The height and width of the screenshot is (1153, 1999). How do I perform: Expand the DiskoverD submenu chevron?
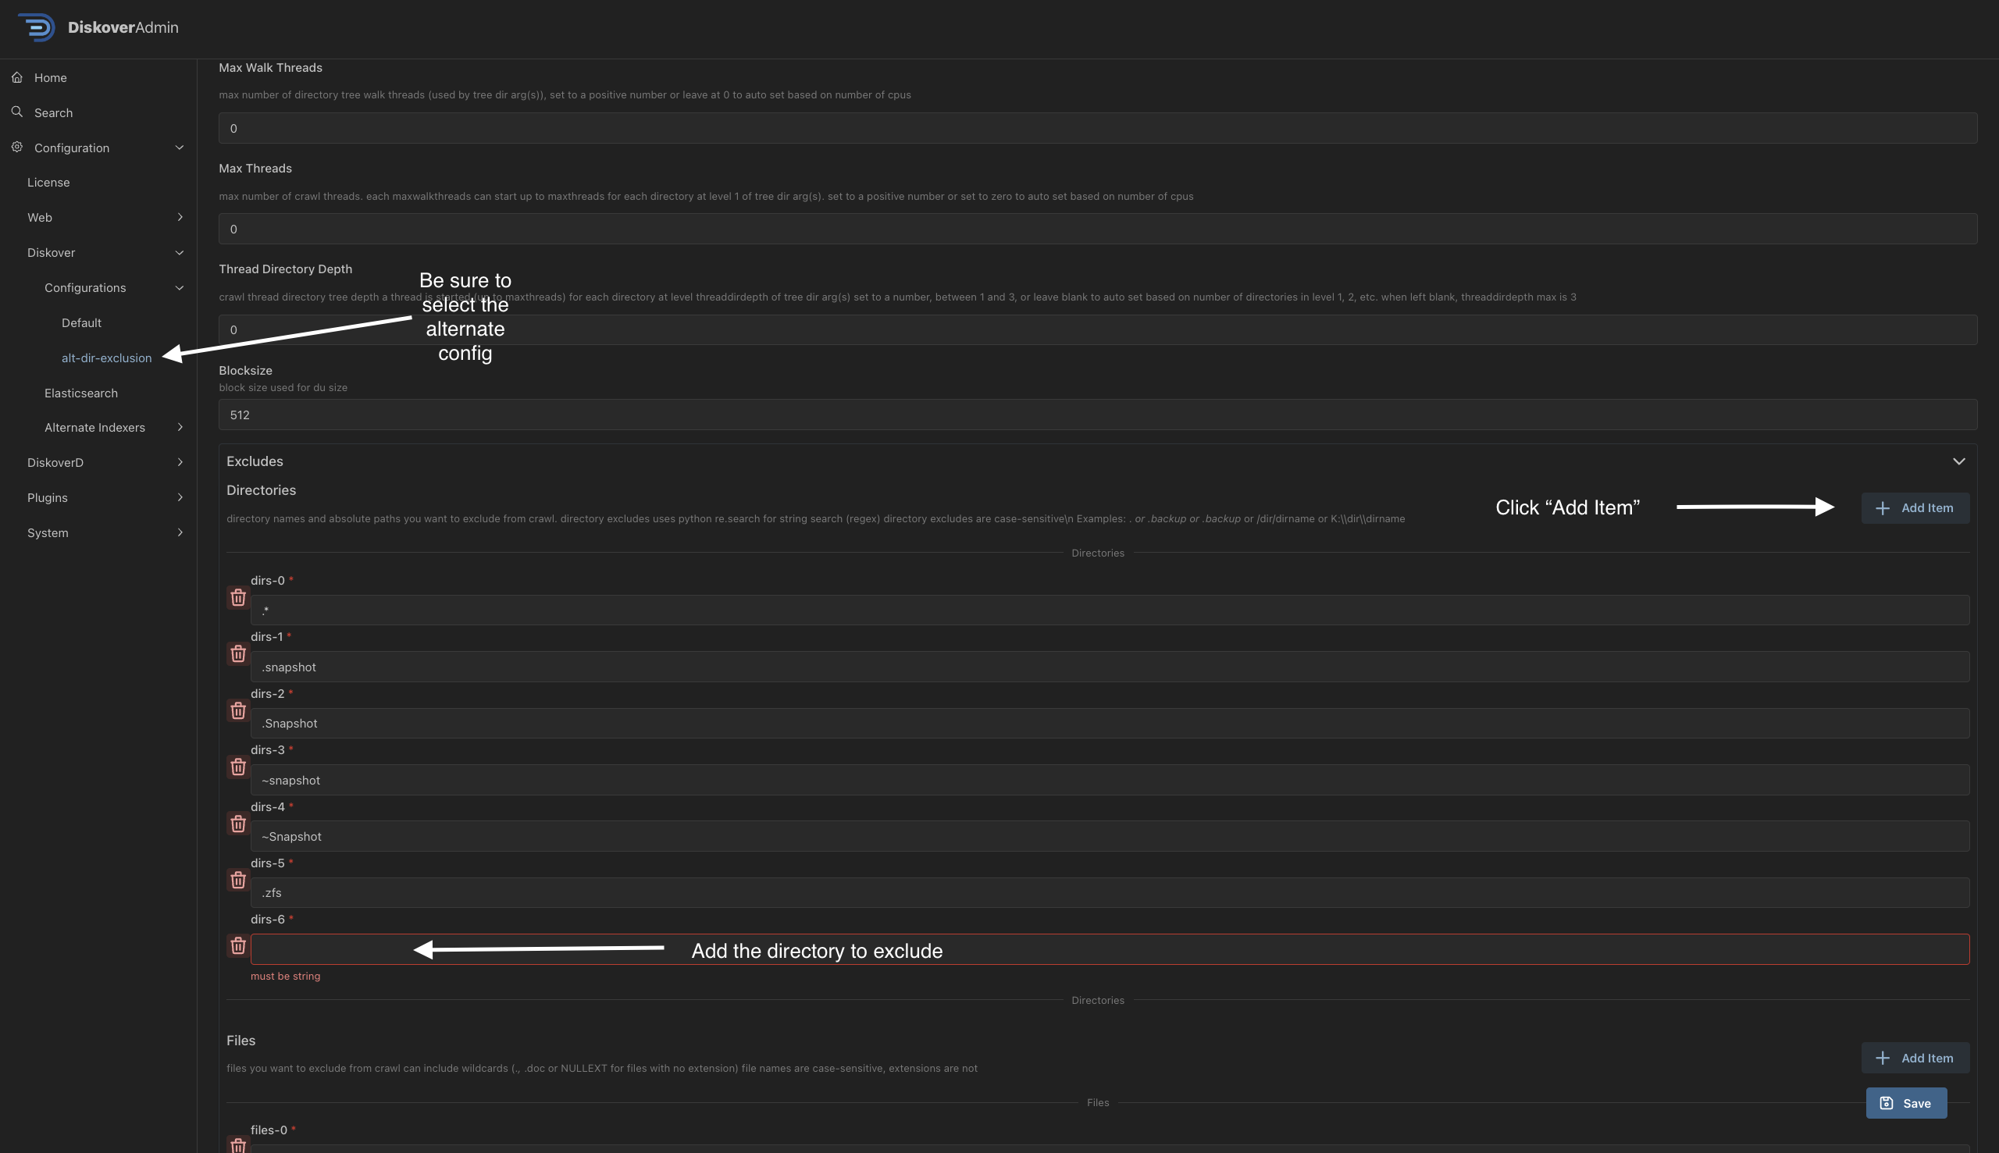point(180,461)
